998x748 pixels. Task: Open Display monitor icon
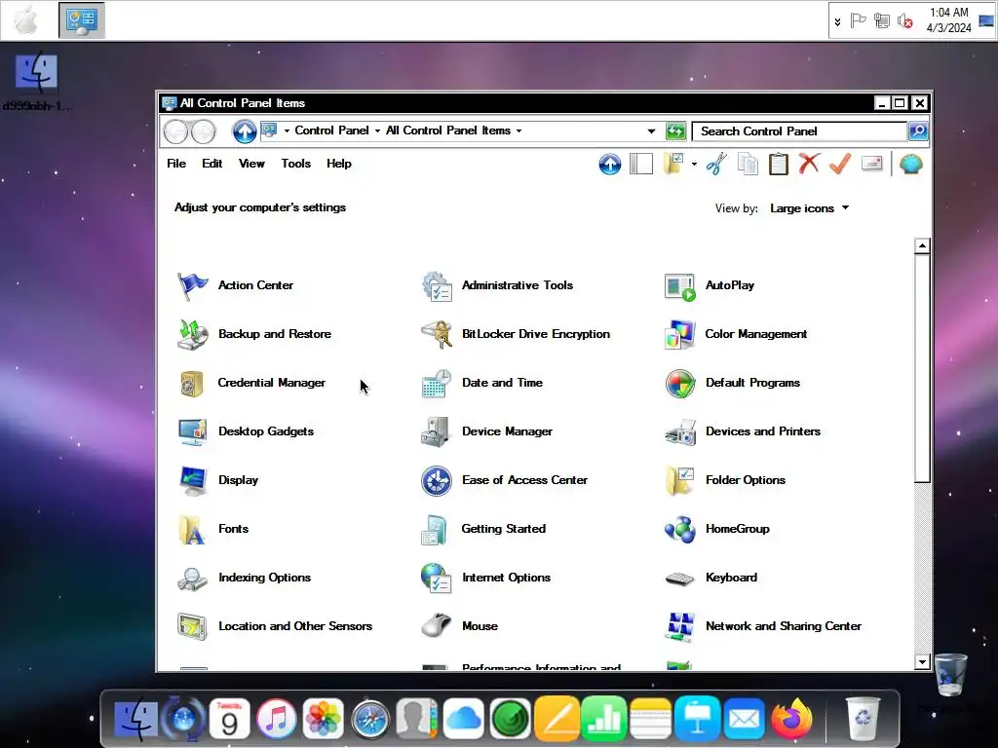(192, 481)
